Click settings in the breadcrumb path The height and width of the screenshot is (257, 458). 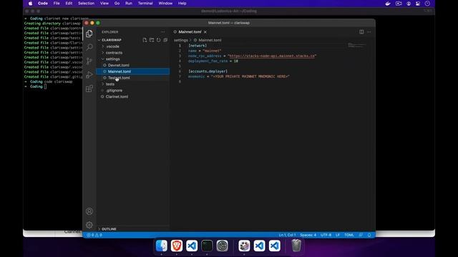click(x=181, y=40)
